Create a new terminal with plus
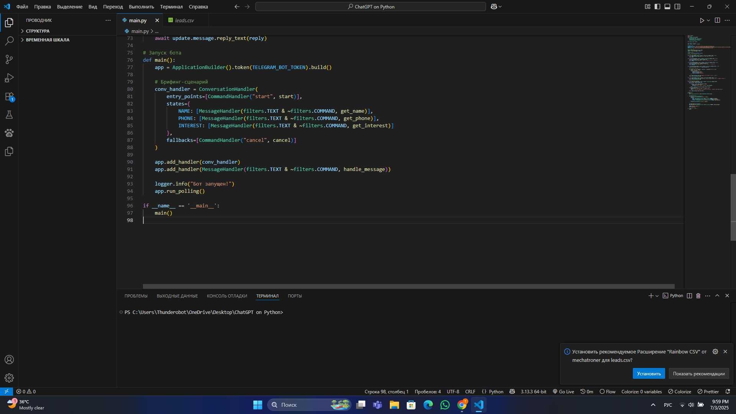This screenshot has height=414, width=736. [x=651, y=296]
